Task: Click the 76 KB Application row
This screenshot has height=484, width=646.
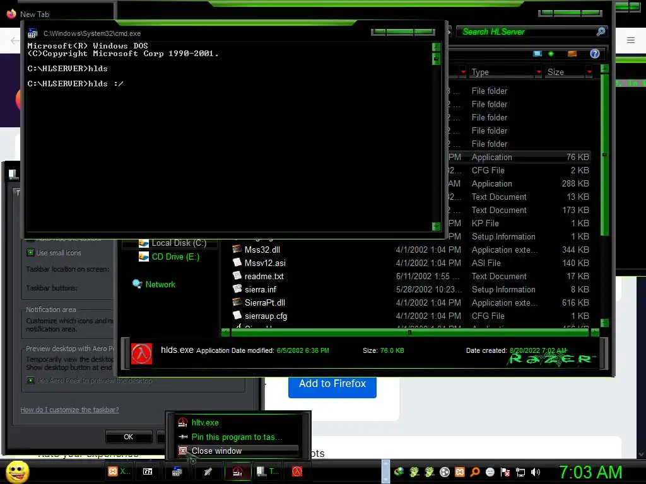Action: 519,157
